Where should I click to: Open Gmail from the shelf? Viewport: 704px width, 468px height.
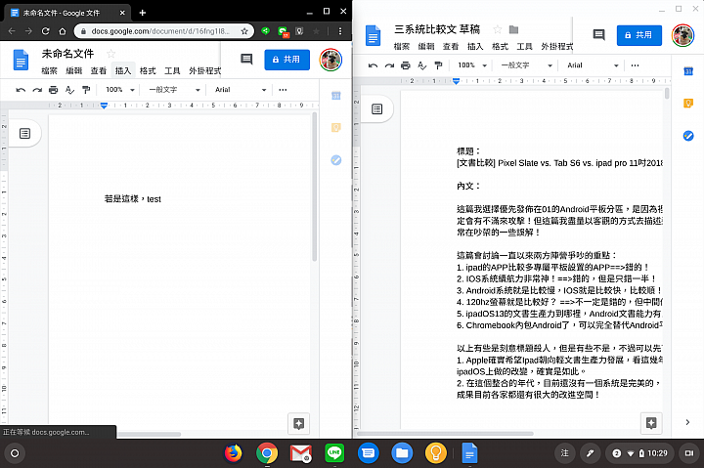(300, 452)
